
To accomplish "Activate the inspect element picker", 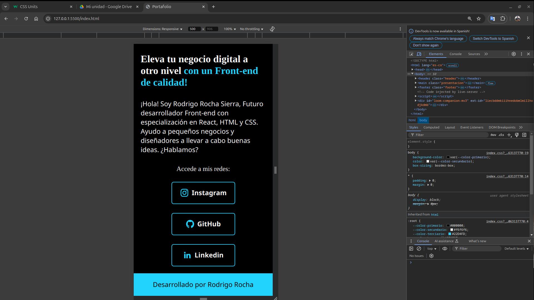I will tap(411, 54).
